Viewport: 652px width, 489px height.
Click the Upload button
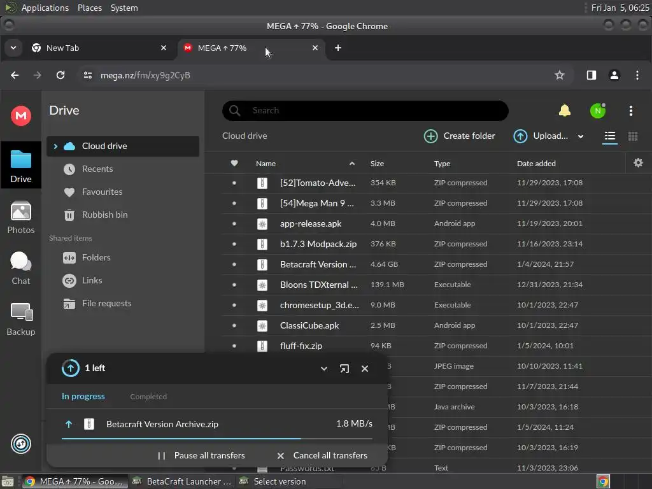[540, 136]
